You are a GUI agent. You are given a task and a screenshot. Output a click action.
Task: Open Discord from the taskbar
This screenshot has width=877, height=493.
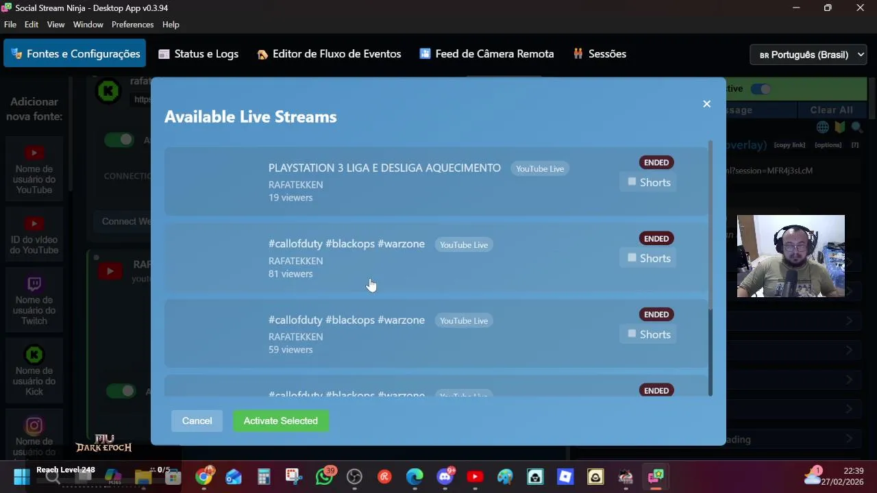[445, 477]
